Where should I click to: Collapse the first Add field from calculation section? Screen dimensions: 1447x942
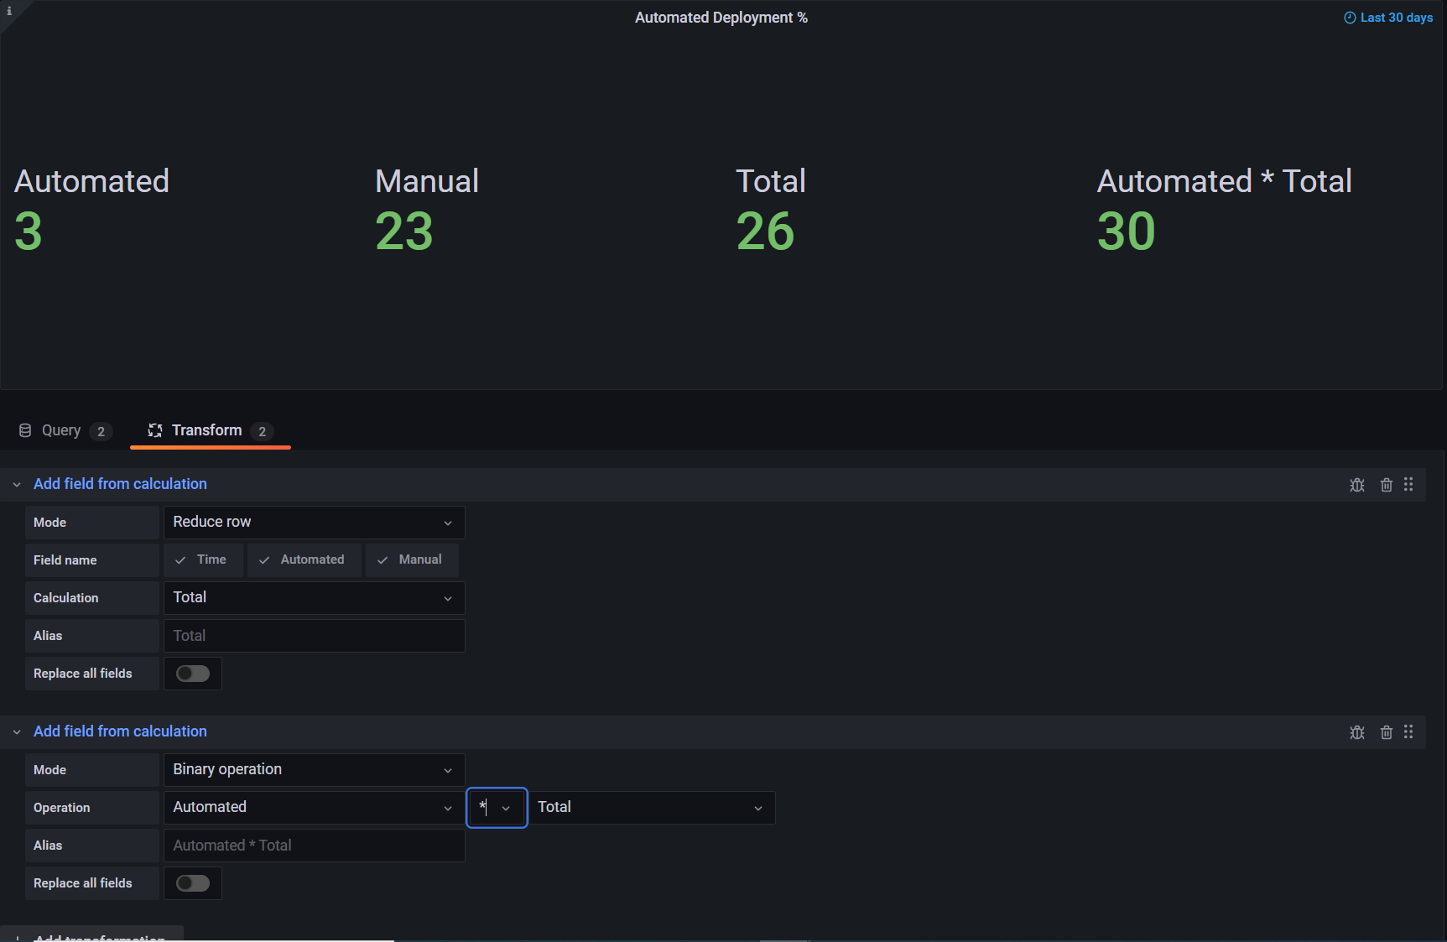point(17,485)
